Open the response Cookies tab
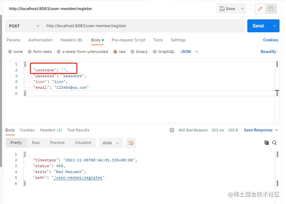The width and height of the screenshot is (286, 204). coord(27,130)
